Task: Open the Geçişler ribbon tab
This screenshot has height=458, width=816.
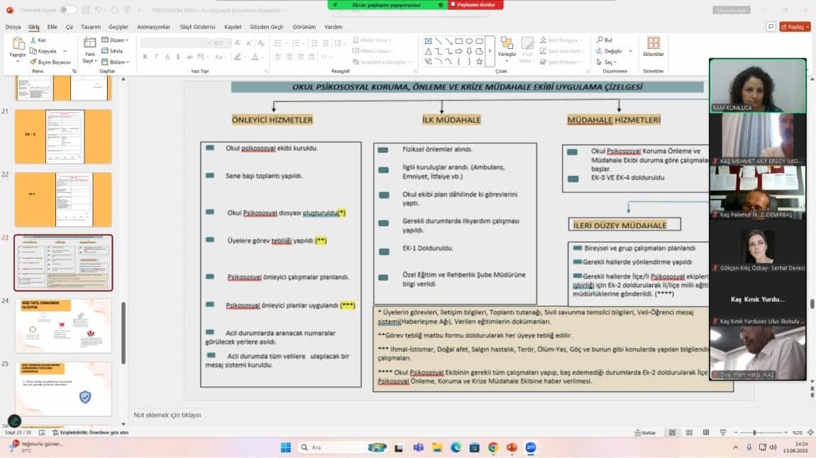Action: click(118, 27)
